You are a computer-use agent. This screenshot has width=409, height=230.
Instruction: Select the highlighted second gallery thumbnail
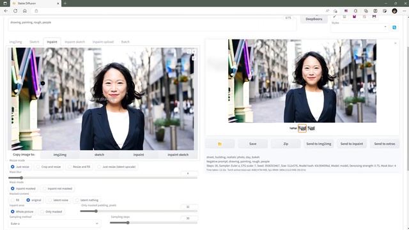[x=302, y=128]
